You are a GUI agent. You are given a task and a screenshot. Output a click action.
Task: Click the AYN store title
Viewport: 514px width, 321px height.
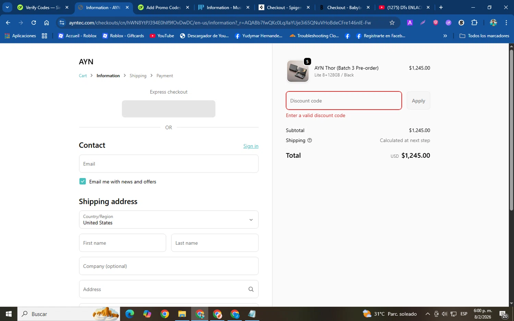(x=86, y=62)
